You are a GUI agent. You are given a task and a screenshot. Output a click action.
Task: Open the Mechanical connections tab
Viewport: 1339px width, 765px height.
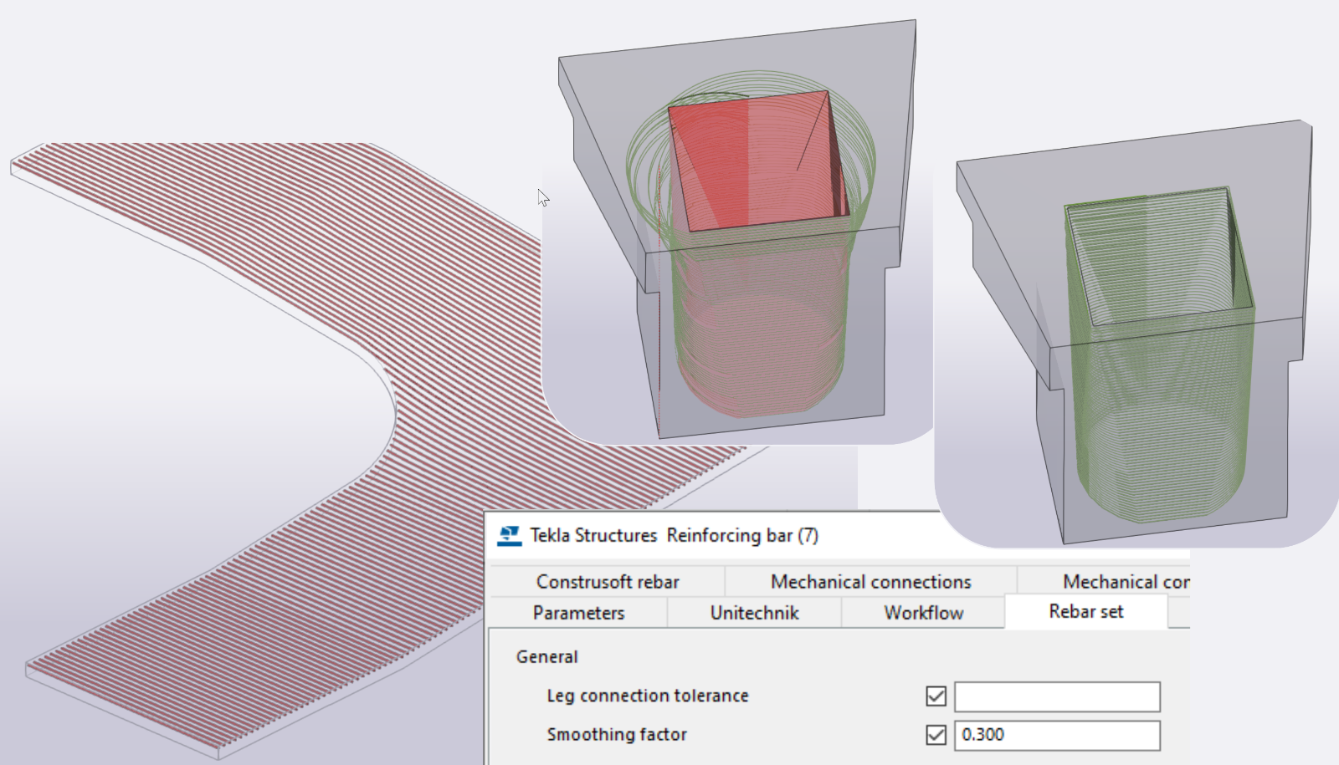click(x=870, y=582)
